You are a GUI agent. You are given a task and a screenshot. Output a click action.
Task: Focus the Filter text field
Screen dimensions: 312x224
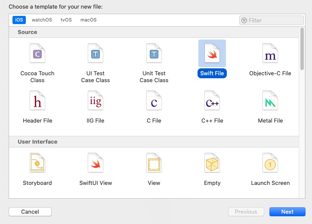[272, 20]
